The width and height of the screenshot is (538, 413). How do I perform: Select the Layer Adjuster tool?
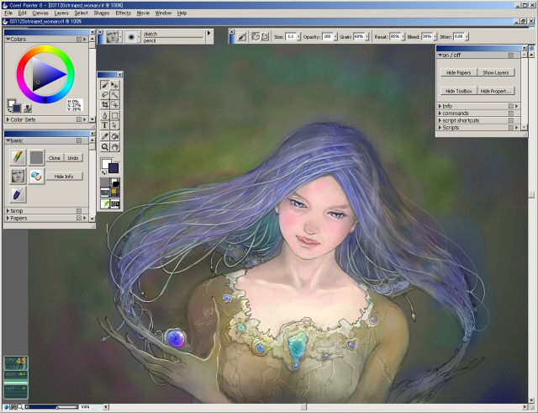(115, 85)
